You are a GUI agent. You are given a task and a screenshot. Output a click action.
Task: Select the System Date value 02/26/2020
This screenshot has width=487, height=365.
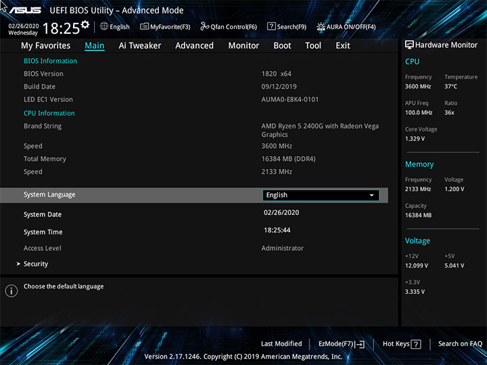(x=281, y=213)
